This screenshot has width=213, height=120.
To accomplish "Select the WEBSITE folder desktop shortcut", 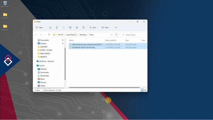I will click(5, 28).
